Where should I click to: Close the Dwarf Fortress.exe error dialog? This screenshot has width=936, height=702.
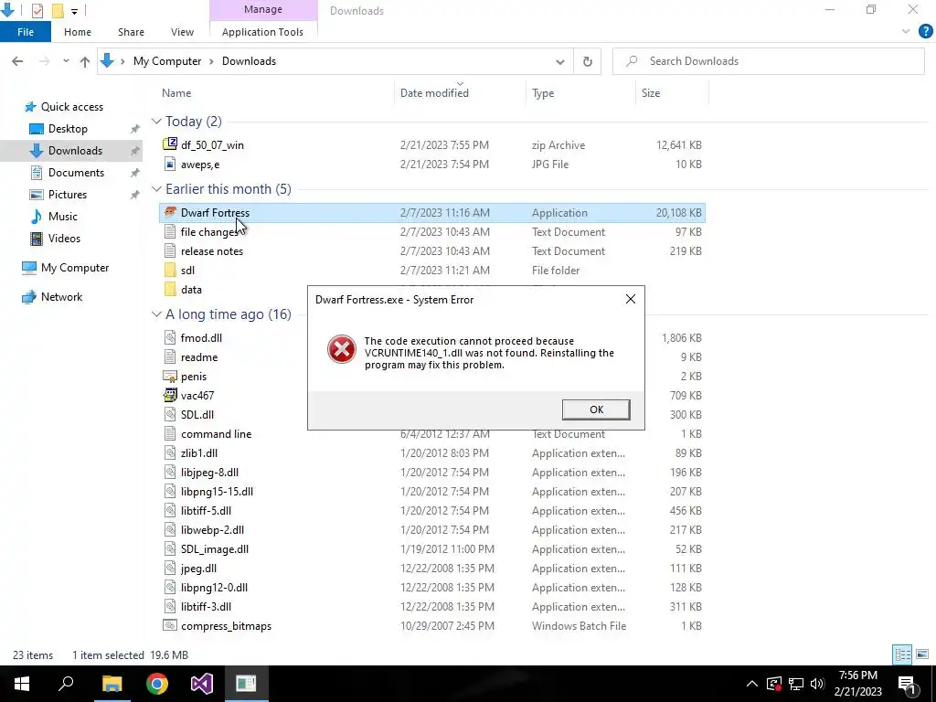[631, 299]
